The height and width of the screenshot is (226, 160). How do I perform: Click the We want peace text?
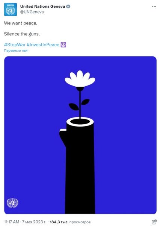pos(21,23)
